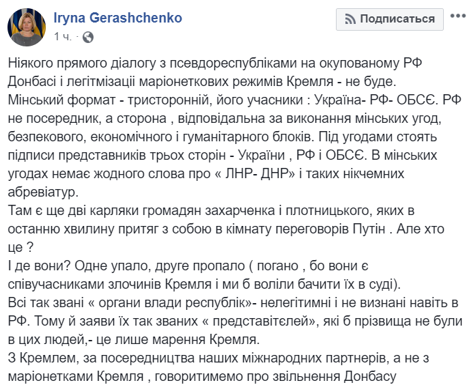The width and height of the screenshot is (467, 385).
Task: Click the word 'абревіатур.' ending the paragraph
Action: click(43, 192)
